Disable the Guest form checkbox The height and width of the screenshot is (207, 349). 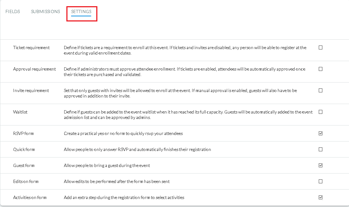coord(321,166)
